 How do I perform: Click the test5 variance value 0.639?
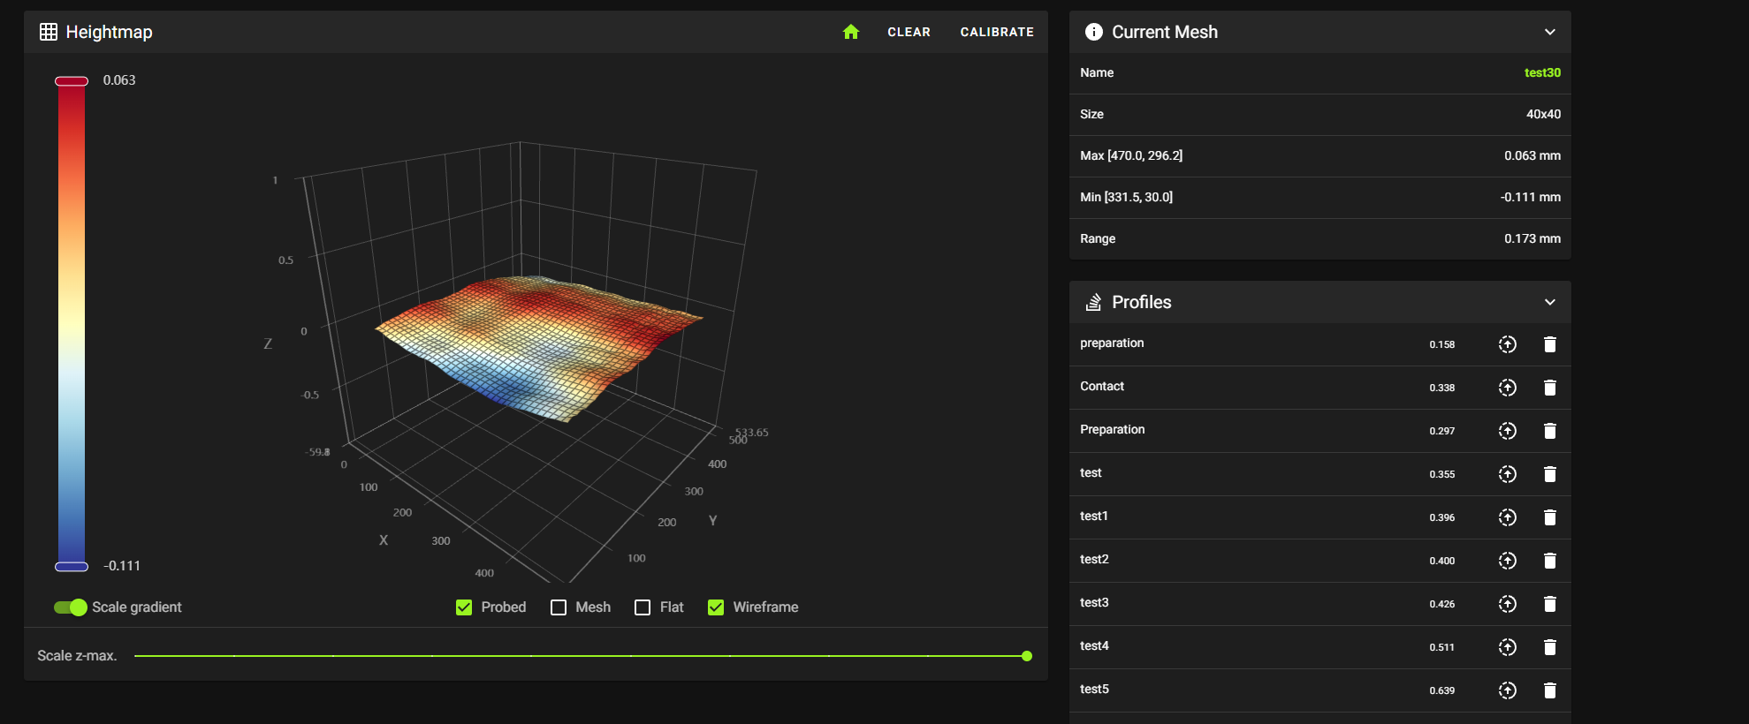(x=1442, y=690)
